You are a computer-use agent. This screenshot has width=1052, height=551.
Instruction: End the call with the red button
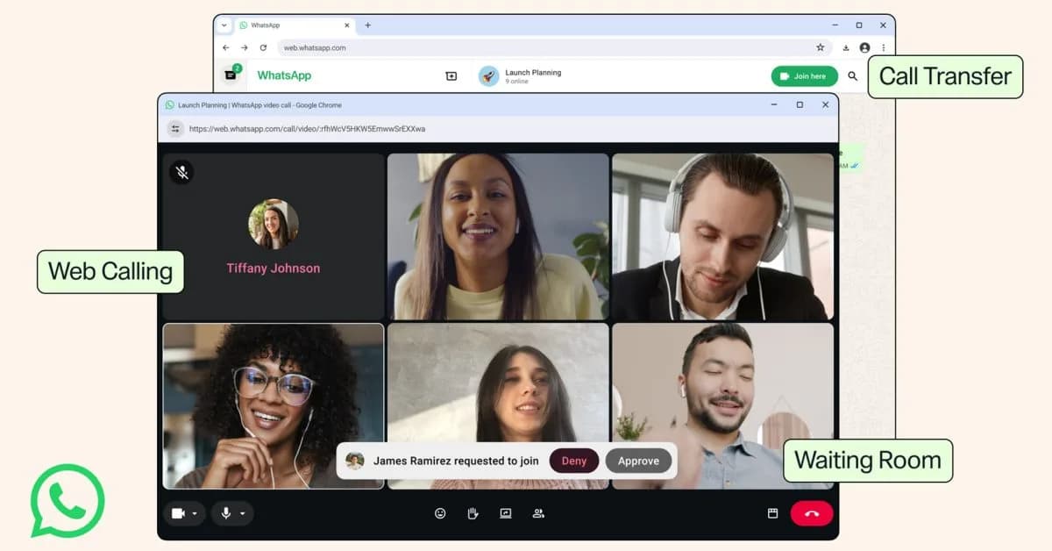pos(812,513)
